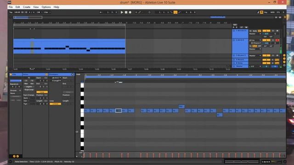
Task: Toggle track 2 arm record button
Action: (277, 40)
